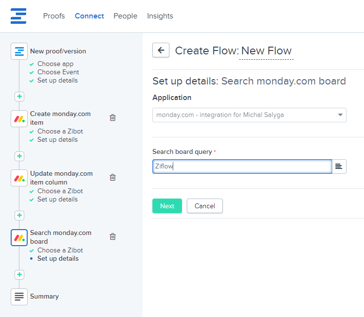Add step before Summary
This screenshot has height=317, width=364.
[19, 274]
